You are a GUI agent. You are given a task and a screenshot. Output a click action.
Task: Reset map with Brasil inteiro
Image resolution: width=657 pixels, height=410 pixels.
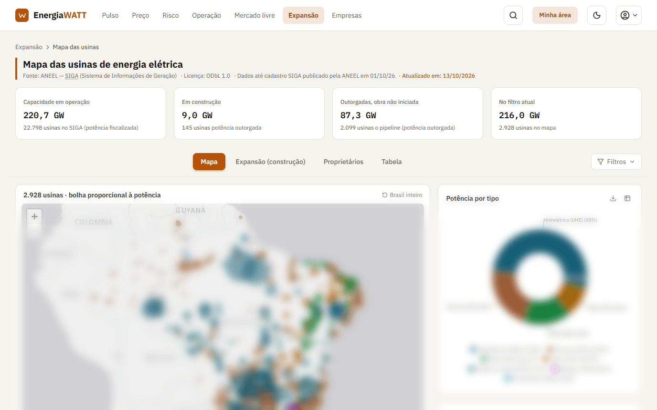point(402,195)
